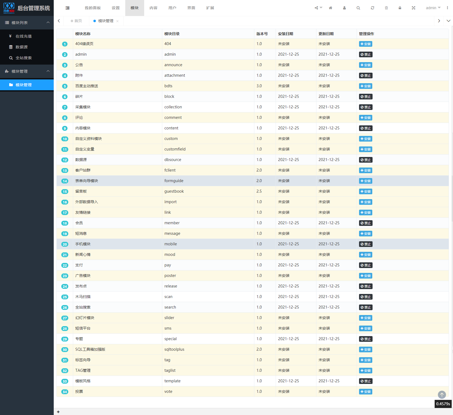This screenshot has height=415, width=453.
Task: Open the 设置 menu
Action: 116,8
